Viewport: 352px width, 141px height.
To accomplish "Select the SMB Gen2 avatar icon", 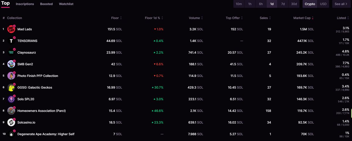I will click(x=11, y=64).
